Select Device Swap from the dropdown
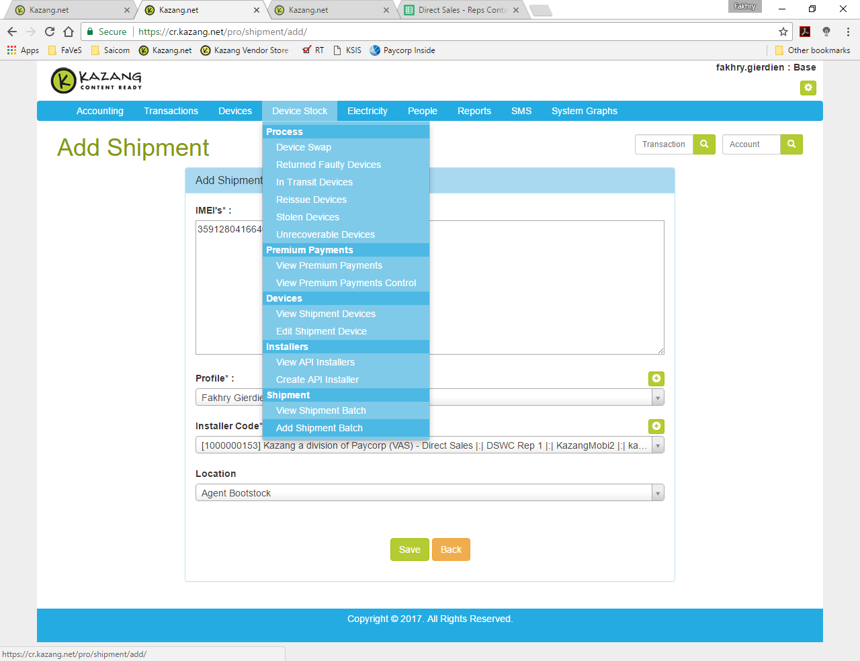860x661 pixels. [346, 147]
